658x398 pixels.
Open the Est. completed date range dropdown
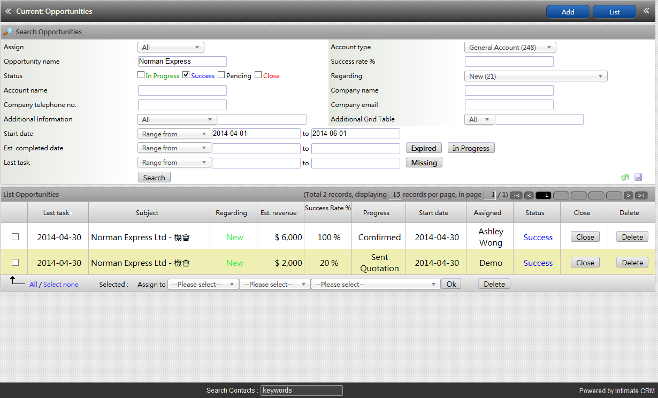(x=174, y=148)
